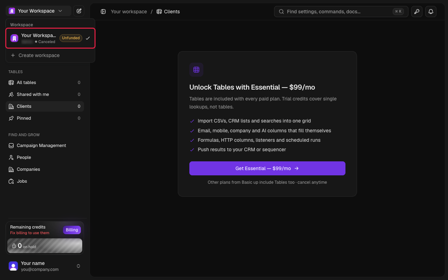Select Clients in the sidebar

45,106
